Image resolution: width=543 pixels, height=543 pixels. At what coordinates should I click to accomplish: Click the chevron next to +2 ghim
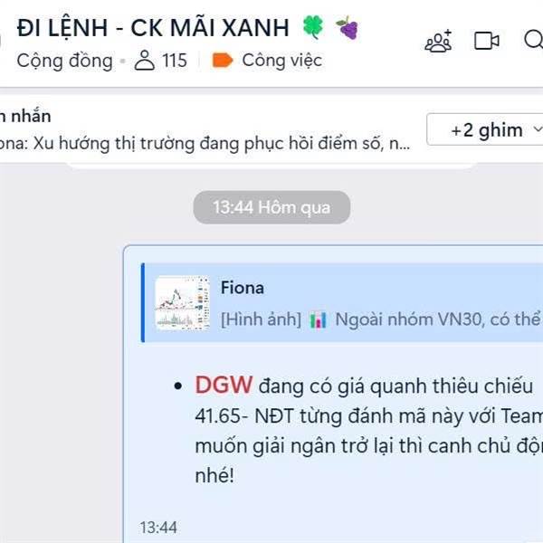(538, 129)
